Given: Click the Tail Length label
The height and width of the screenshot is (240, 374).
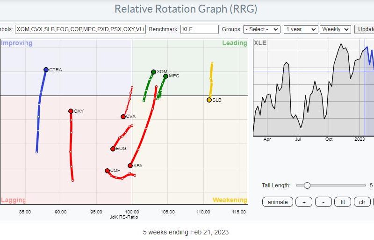Looking at the screenshot, I should (x=276, y=185).
